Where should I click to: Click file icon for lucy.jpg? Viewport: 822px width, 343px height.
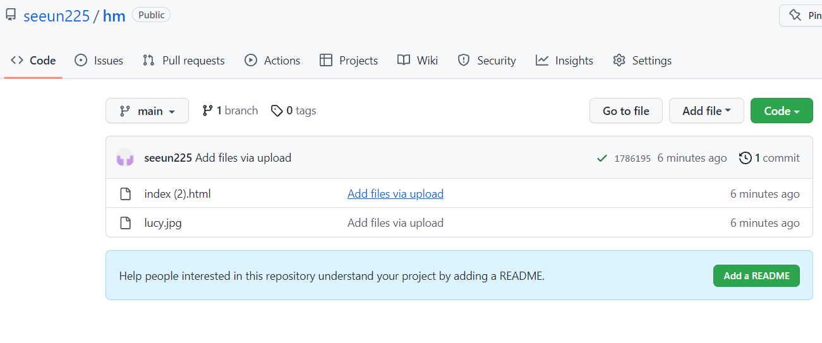126,223
